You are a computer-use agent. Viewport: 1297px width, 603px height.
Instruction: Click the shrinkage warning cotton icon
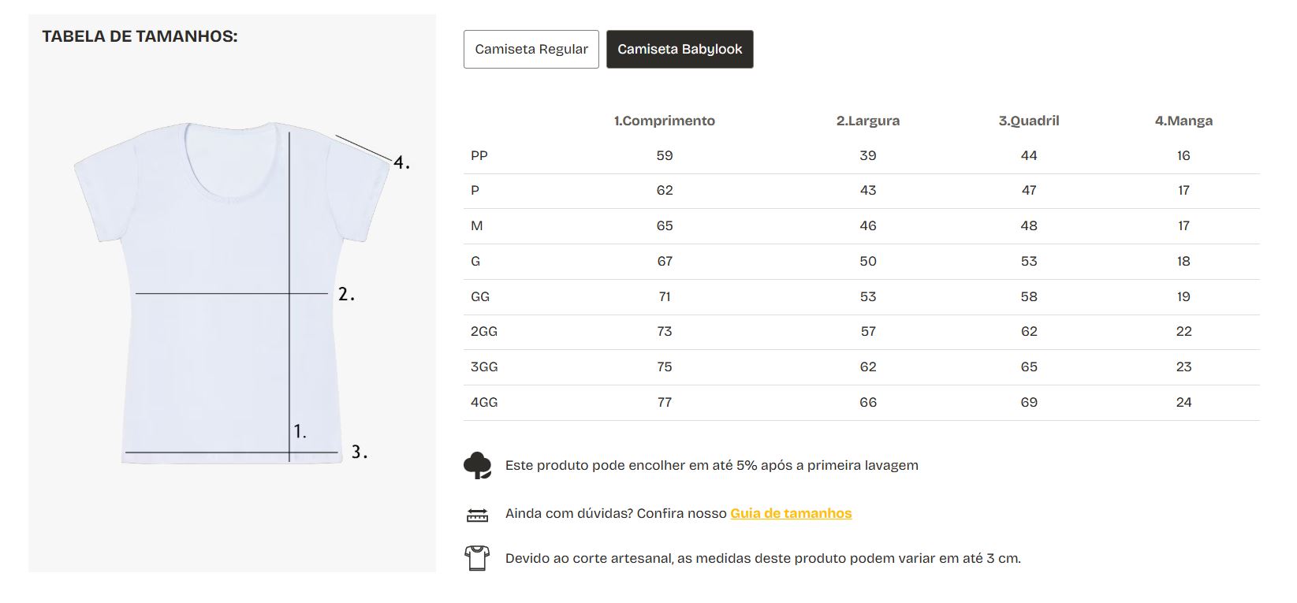[x=477, y=466]
